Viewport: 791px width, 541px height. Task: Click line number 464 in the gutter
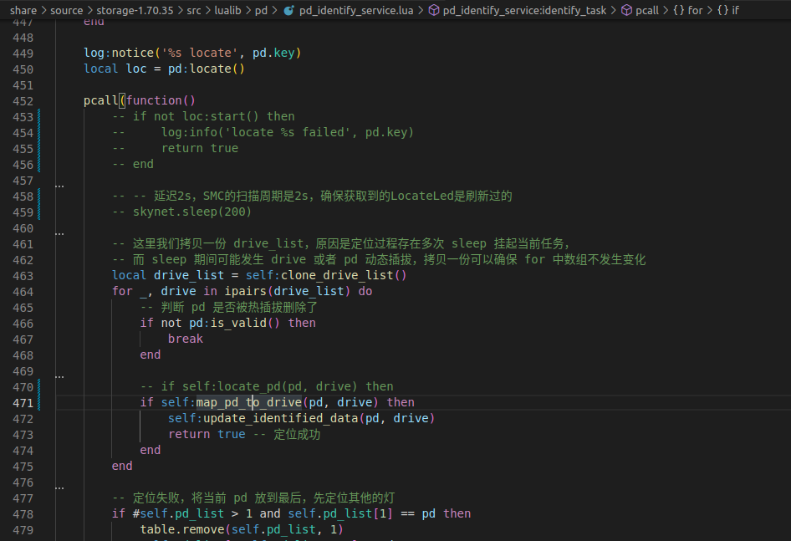click(x=23, y=292)
